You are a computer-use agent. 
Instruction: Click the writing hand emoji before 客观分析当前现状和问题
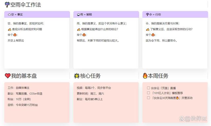point(10,29)
